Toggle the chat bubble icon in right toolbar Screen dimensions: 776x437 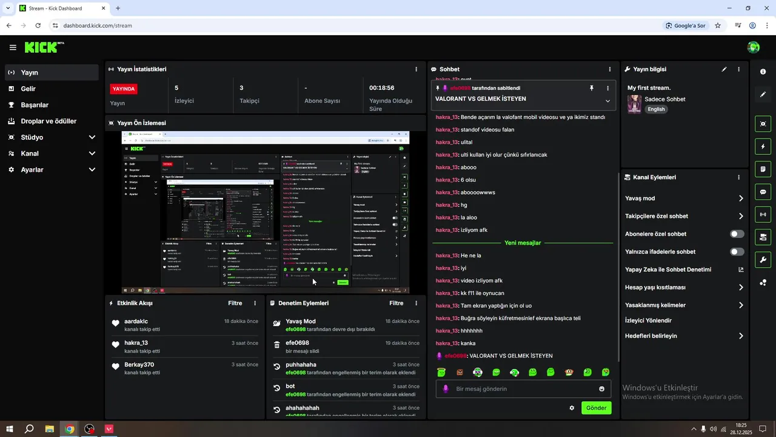(763, 192)
